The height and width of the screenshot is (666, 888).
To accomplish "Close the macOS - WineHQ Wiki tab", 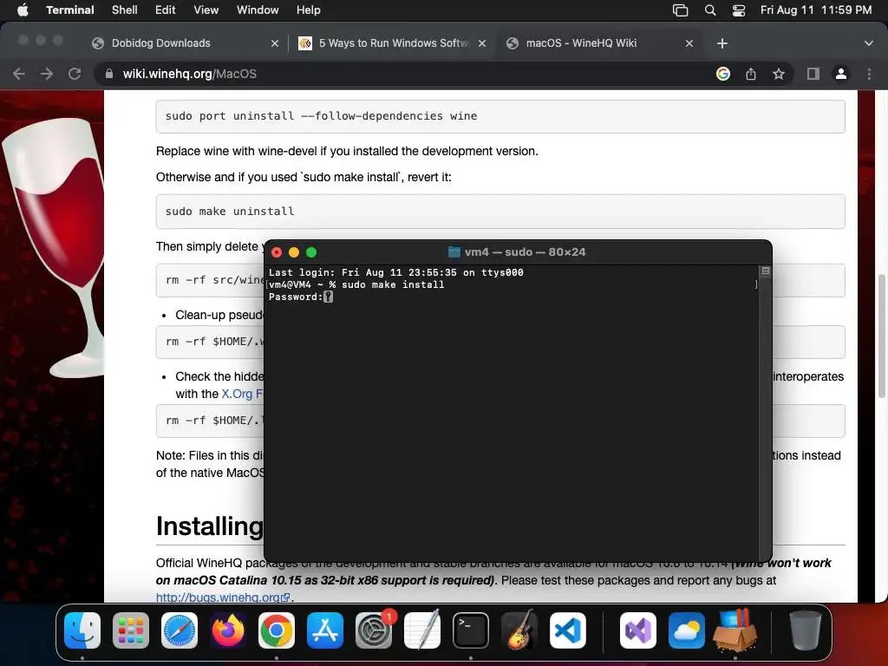I will pyautogui.click(x=689, y=43).
